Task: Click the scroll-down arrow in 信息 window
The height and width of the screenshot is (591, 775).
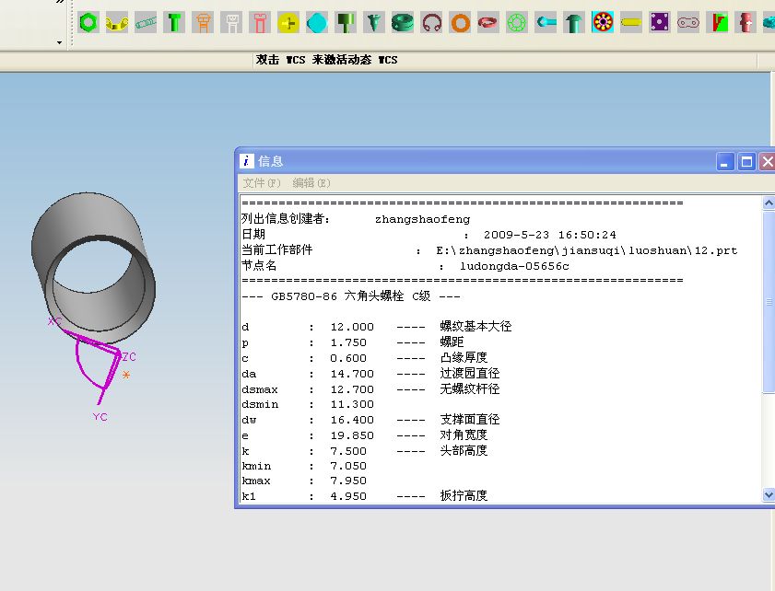Action: (x=769, y=494)
